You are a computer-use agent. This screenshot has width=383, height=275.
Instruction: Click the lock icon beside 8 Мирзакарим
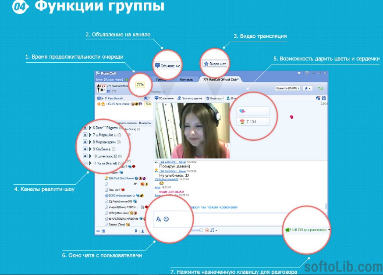(x=85, y=142)
